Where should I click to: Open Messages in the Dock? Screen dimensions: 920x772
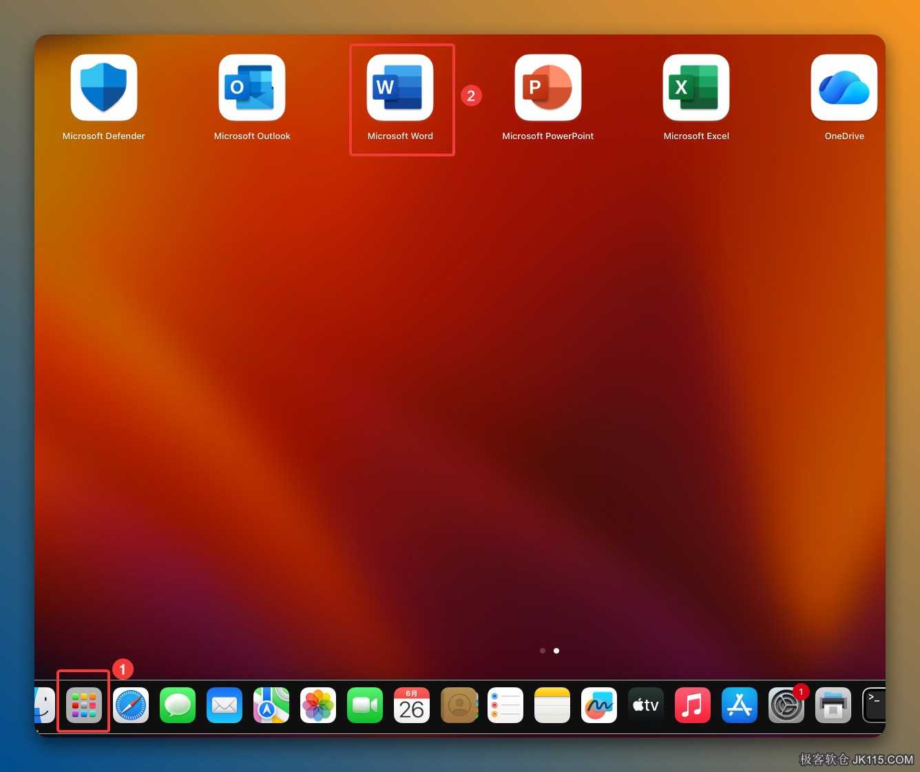click(x=178, y=705)
